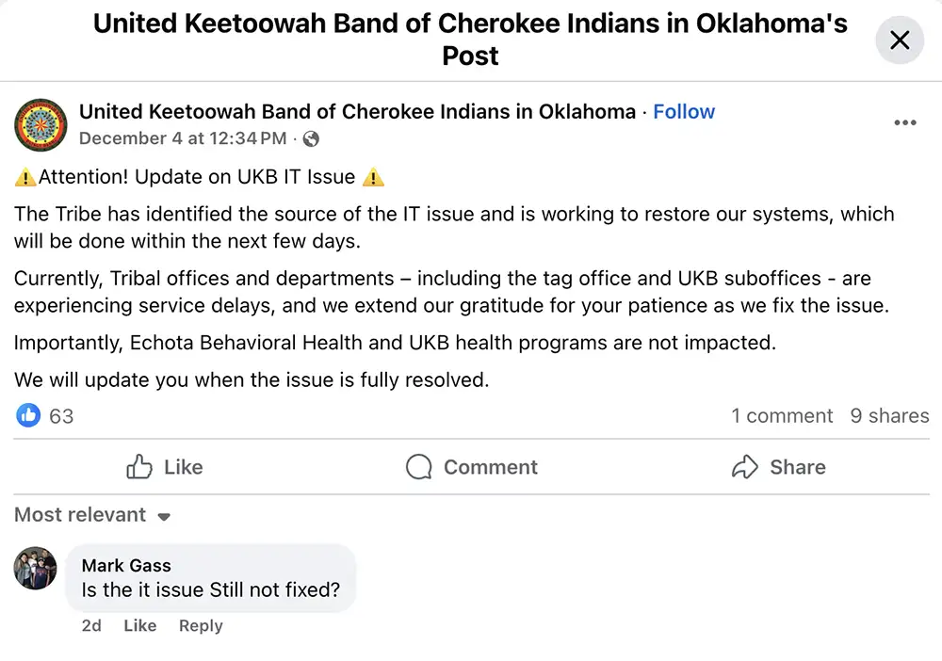The width and height of the screenshot is (942, 661).
Task: Toggle Like on Mark Gass's comment
Action: tap(139, 625)
